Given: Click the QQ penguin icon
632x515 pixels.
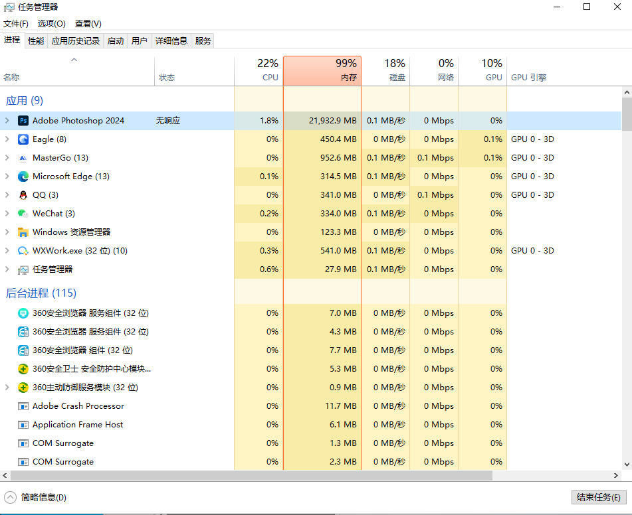Looking at the screenshot, I should point(23,195).
